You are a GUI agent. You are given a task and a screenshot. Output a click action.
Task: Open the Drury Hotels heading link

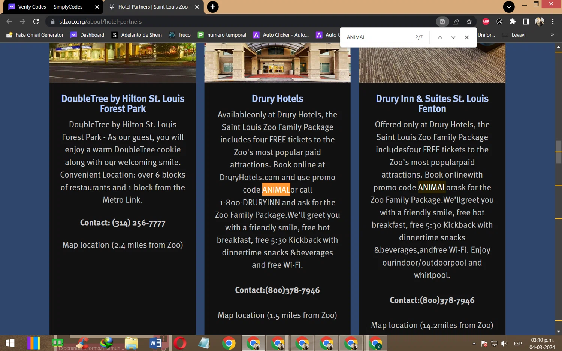[277, 99]
